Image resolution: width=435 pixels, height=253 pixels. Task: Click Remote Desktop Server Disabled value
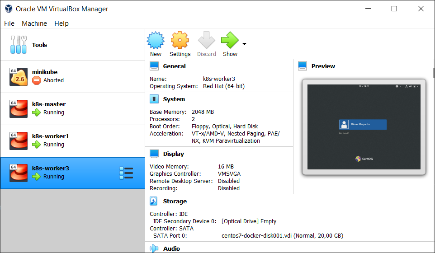pos(229,181)
